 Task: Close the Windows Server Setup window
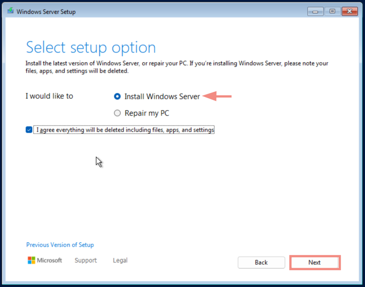(x=349, y=11)
